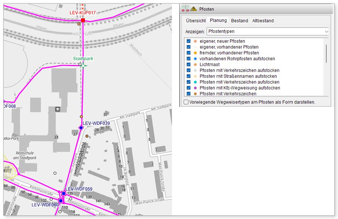The width and height of the screenshot is (338, 219).
Task: Toggle 'Pfosten mit Straßennamen aufstocken' checkbox
Action: coord(189,76)
